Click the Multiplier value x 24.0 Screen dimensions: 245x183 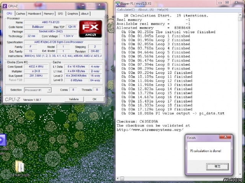pyautogui.click(x=36, y=71)
